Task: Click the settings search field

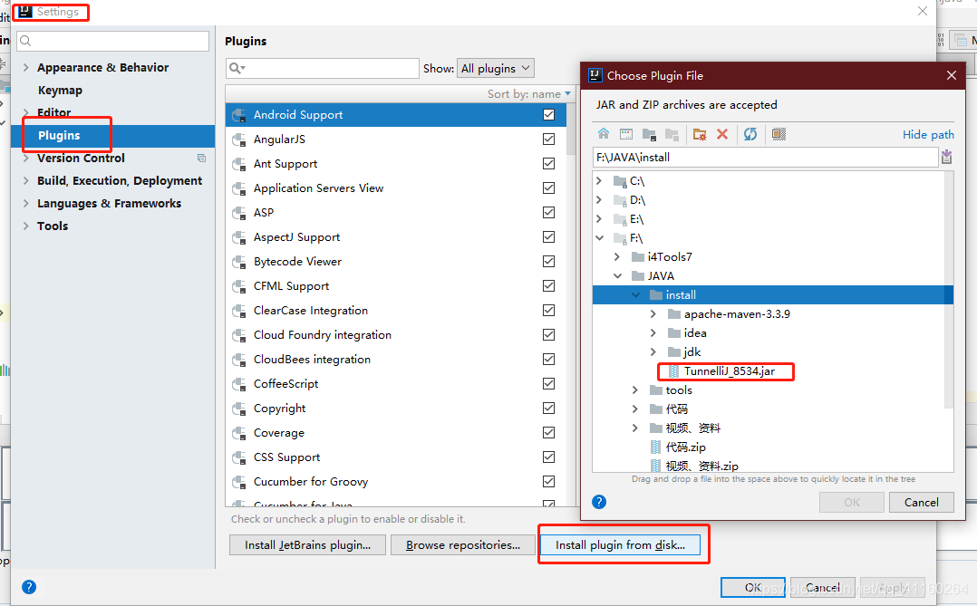Action: 112,41
